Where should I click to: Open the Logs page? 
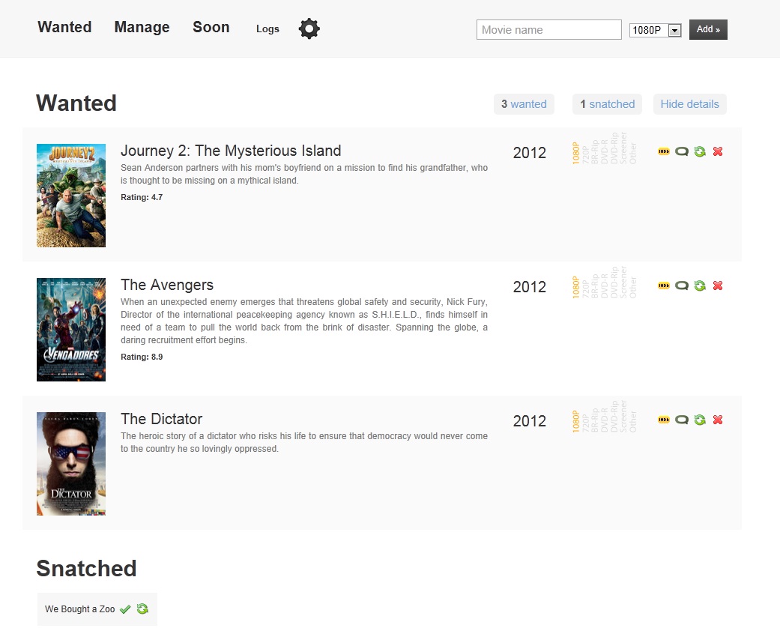(267, 29)
